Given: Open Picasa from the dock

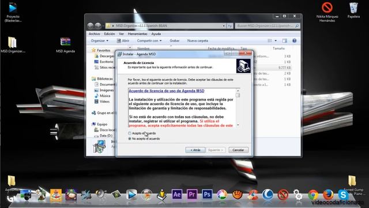Looking at the screenshot, I should tap(222, 195).
